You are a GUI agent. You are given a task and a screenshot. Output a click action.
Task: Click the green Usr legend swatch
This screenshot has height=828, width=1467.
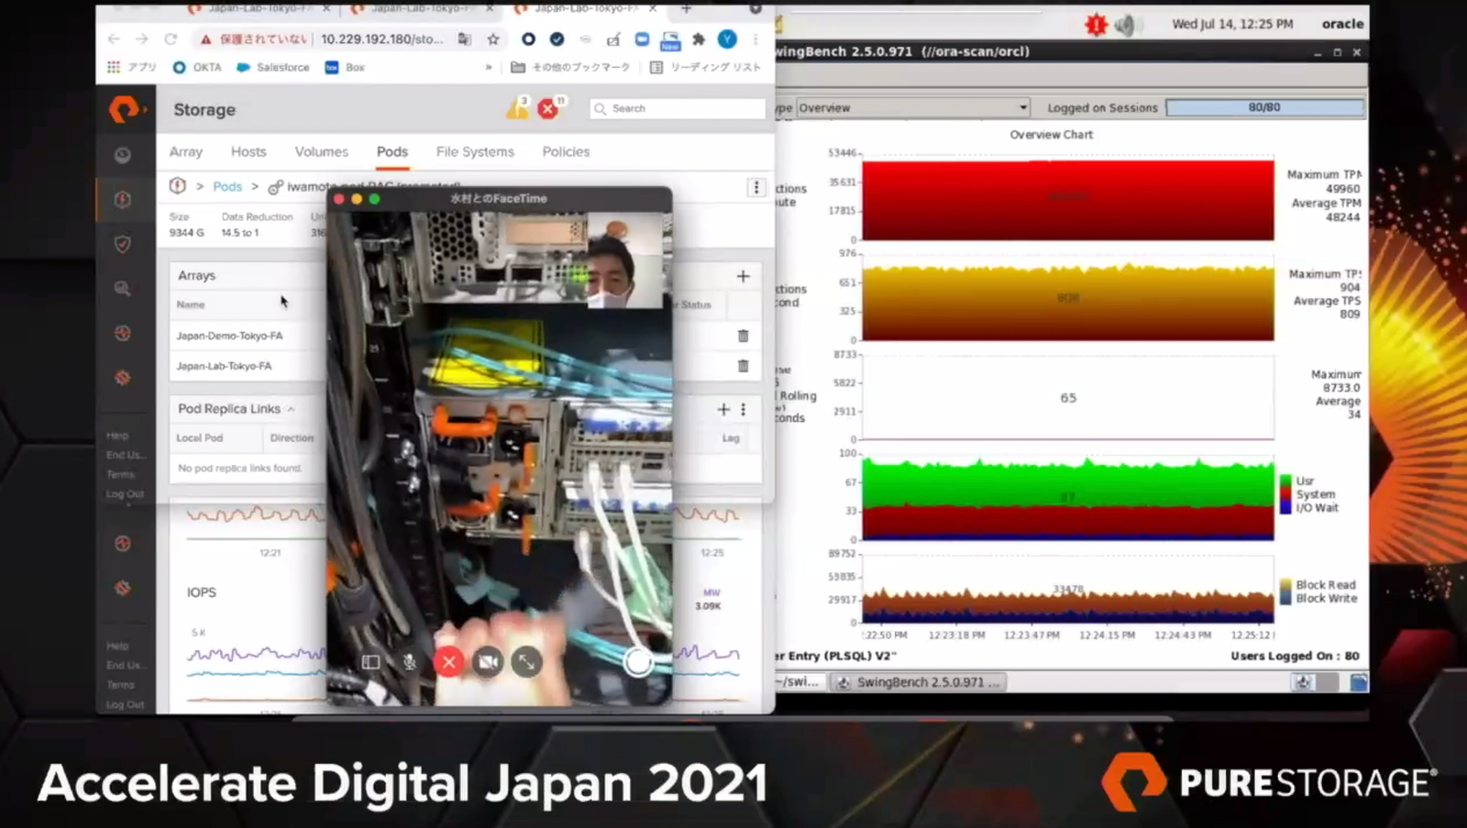pyautogui.click(x=1285, y=480)
